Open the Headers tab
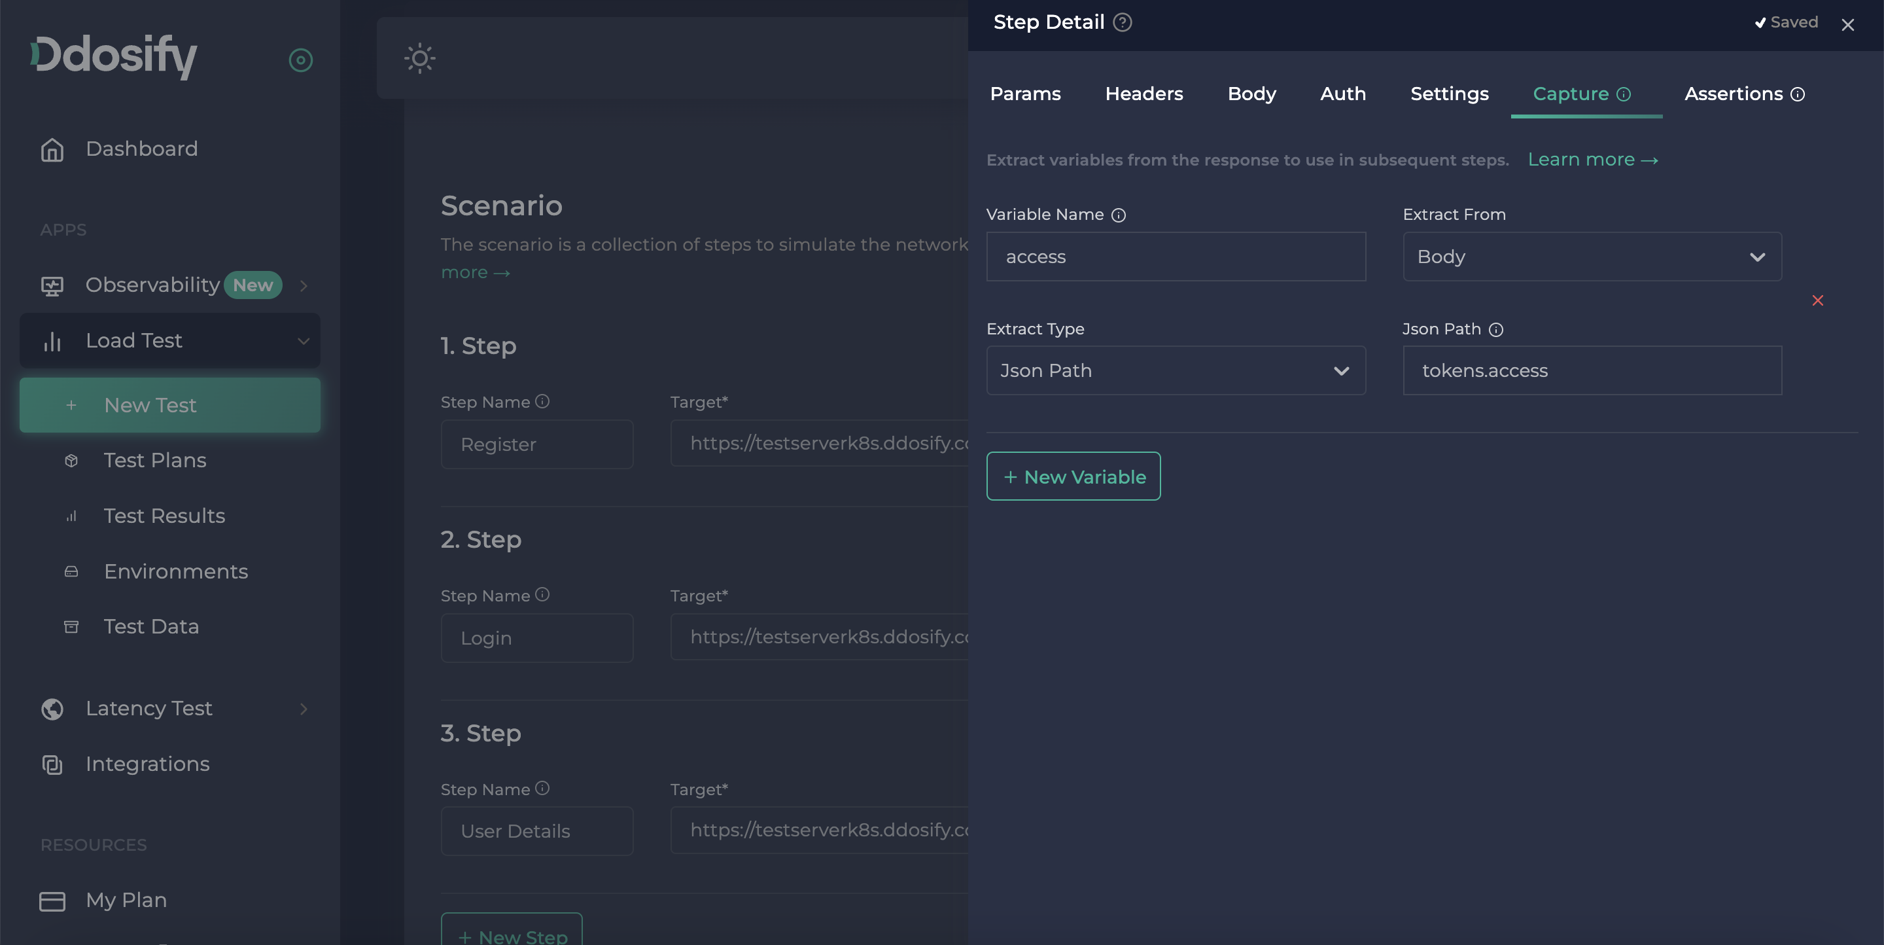 click(1144, 94)
